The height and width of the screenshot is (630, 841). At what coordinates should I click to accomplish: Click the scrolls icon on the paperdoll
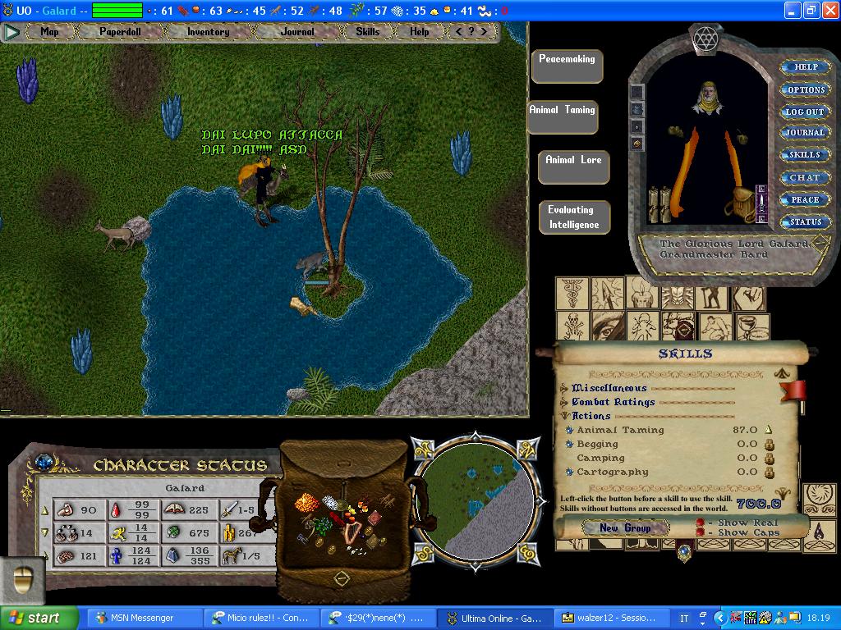660,203
